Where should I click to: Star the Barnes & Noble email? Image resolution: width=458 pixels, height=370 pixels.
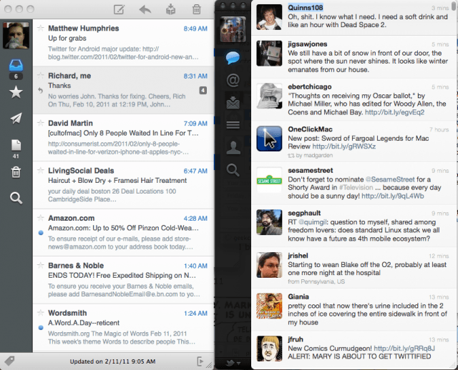(x=41, y=265)
